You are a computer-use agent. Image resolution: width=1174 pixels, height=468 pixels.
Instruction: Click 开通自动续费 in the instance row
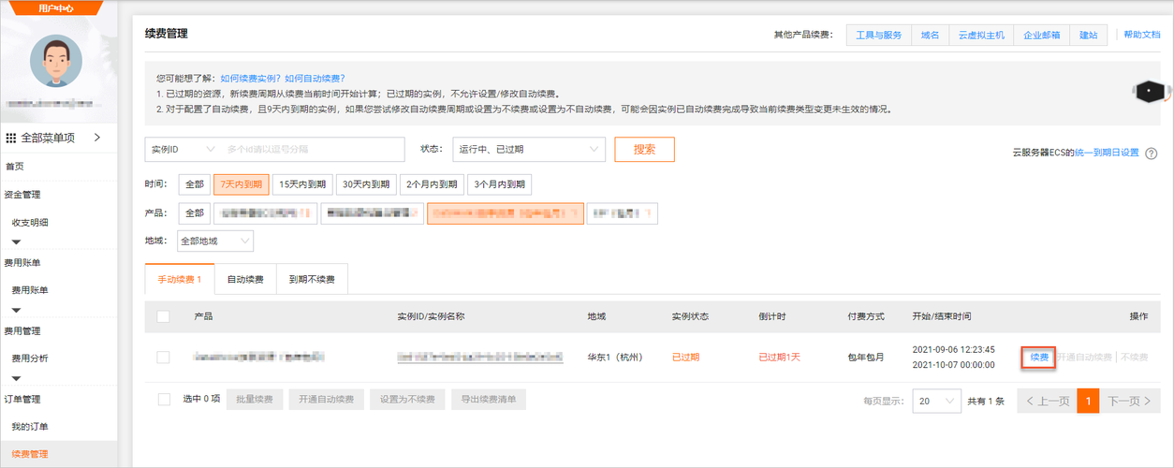pyautogui.click(x=1084, y=358)
